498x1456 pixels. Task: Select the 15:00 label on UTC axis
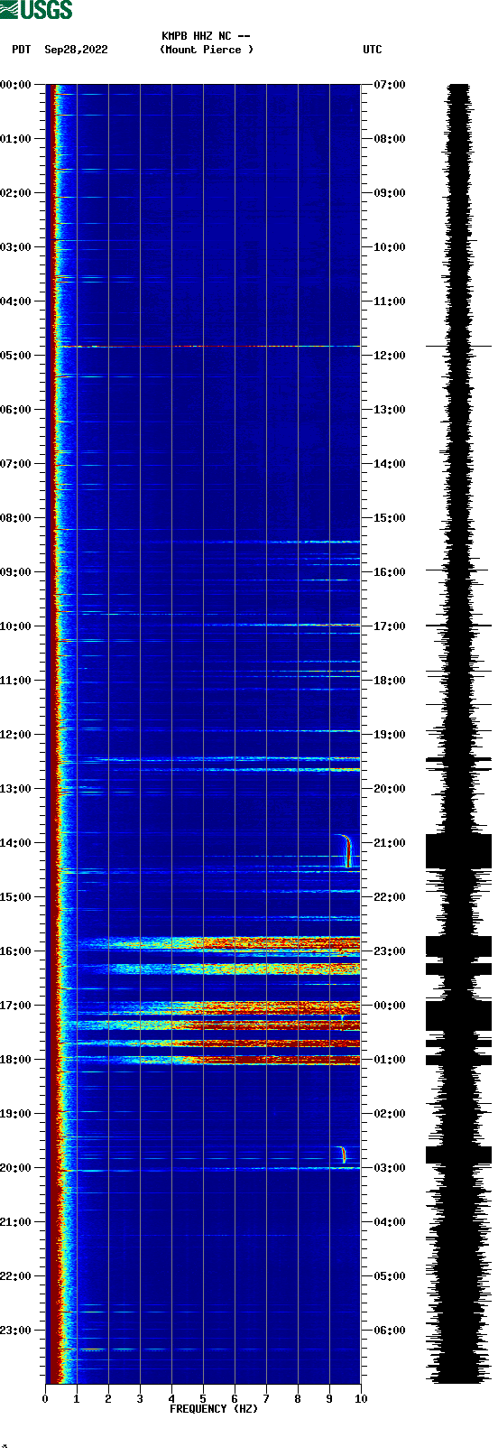coord(390,518)
